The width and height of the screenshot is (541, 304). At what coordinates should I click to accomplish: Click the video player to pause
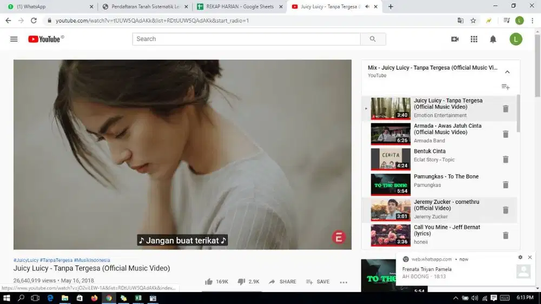182,155
